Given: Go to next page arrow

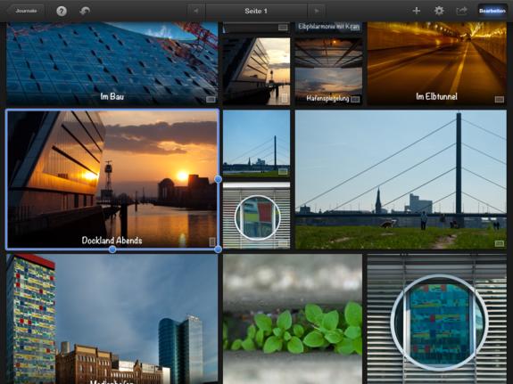Looking at the screenshot, I should click(x=317, y=11).
